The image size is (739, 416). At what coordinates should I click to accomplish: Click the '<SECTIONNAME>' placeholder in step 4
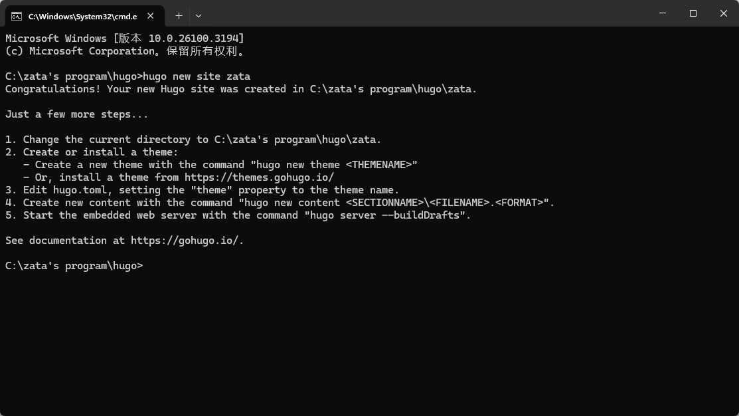click(384, 203)
